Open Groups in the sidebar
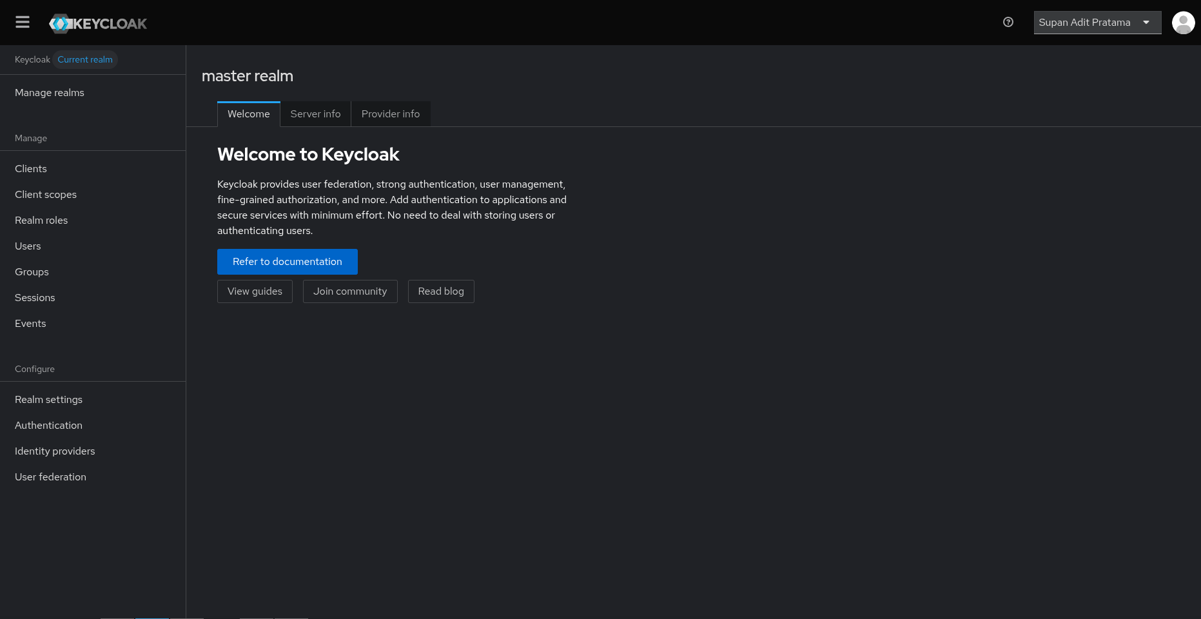1201x619 pixels. click(x=93, y=272)
